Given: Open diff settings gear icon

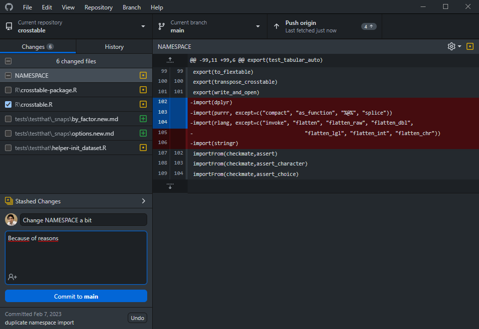Looking at the screenshot, I should 452,46.
